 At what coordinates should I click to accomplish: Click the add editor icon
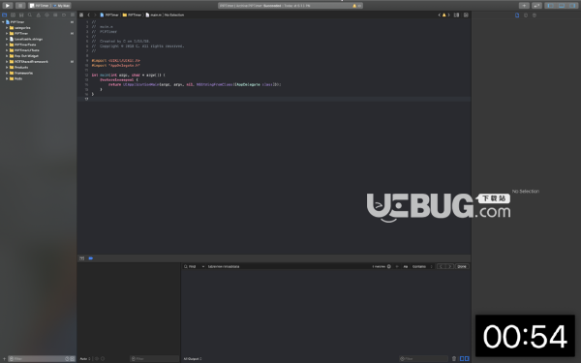466,15
